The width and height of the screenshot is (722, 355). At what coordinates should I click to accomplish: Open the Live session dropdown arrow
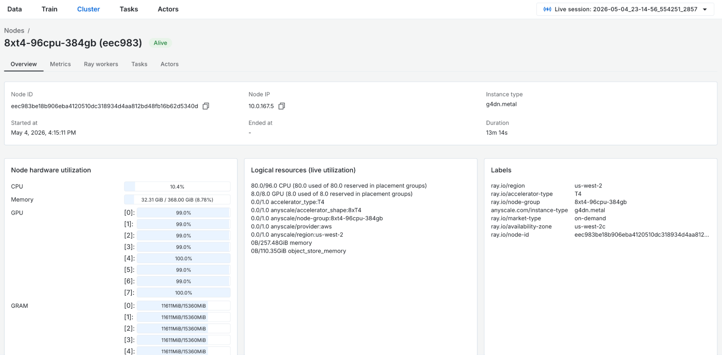[x=705, y=9]
